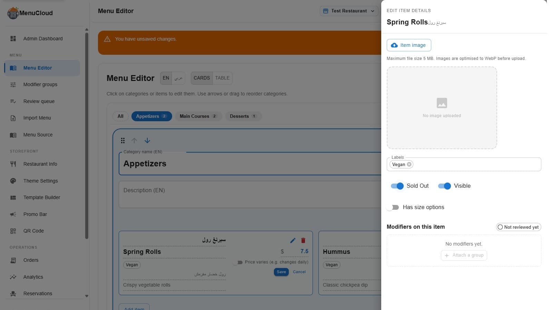Attach a group to modifiers

click(x=464, y=255)
